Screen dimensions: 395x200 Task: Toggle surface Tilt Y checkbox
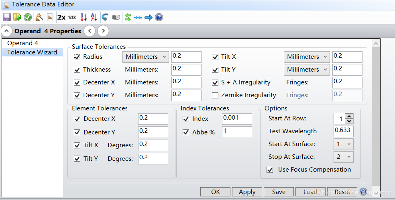point(215,70)
